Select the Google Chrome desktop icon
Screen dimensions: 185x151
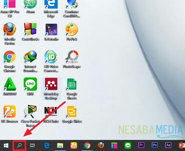(x=10, y=61)
